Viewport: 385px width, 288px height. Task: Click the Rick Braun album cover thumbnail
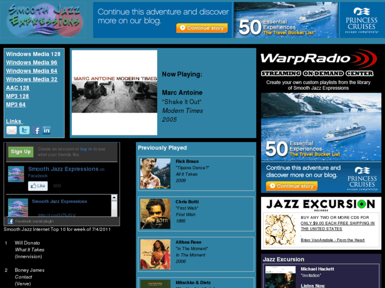point(155,173)
